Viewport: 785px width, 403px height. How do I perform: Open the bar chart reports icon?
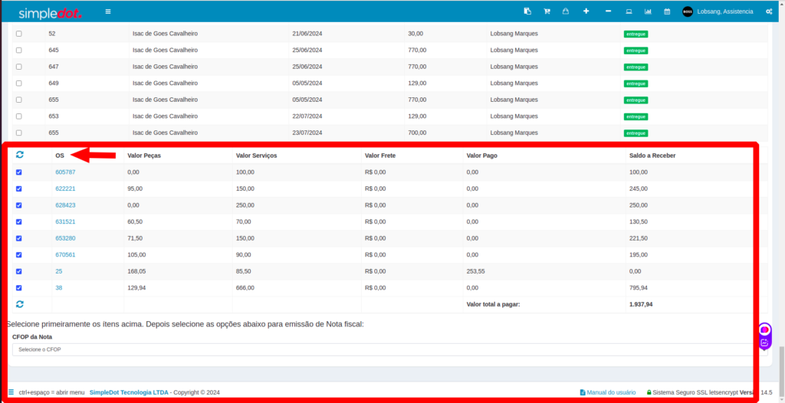648,11
